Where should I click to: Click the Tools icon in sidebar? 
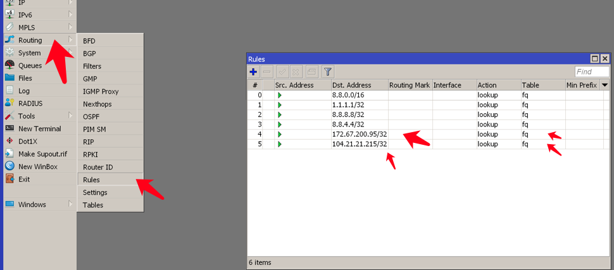coord(10,116)
